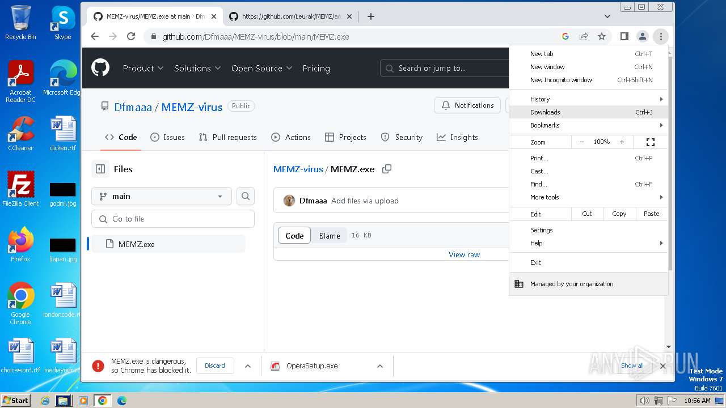
Task: Open choiceword.rtf document icon
Action: (20, 356)
